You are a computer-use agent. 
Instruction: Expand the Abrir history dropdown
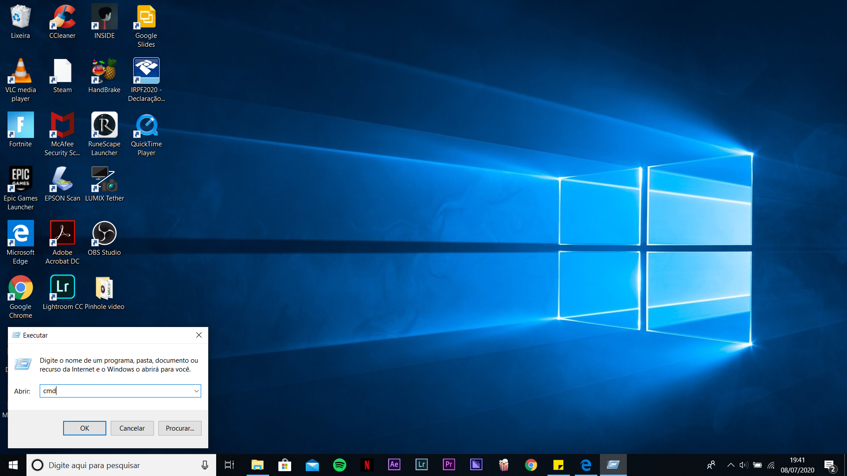pos(196,391)
